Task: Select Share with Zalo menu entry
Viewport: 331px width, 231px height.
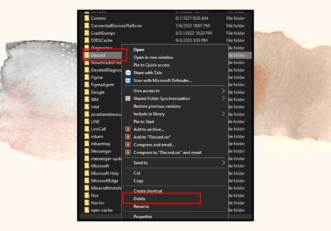Action: pyautogui.click(x=148, y=73)
